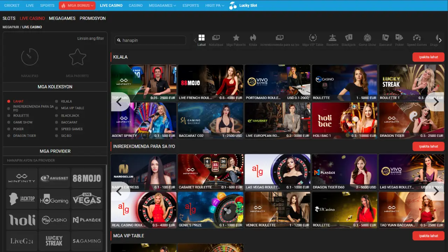Click Ipakita lahat button for Kilala section
The image size is (448, 252).
pos(428,57)
